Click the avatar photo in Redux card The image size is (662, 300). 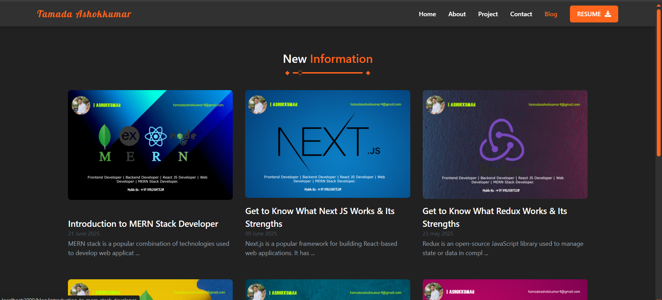(435, 105)
